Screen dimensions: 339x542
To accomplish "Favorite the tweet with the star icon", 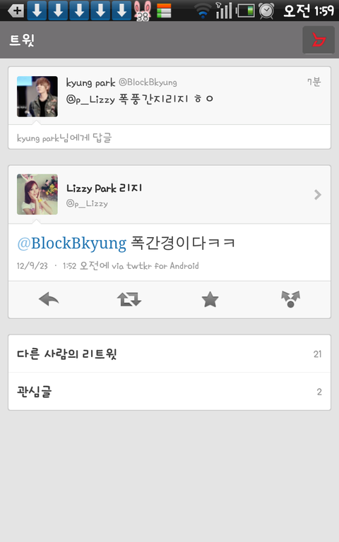I will (210, 299).
